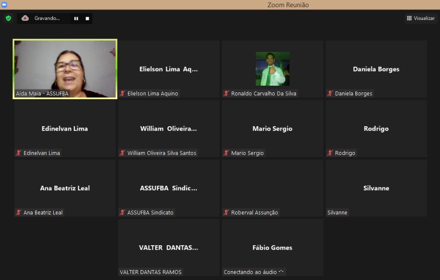
Task: Select the Mario Sergio participant tile
Action: click(x=272, y=129)
